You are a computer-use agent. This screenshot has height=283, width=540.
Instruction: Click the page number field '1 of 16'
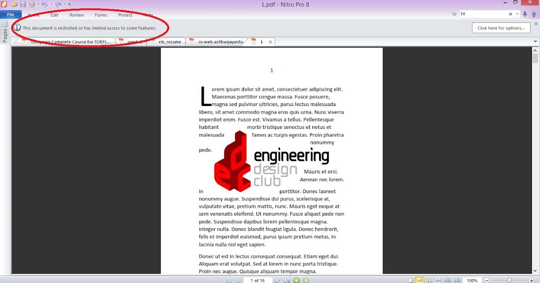(257, 280)
